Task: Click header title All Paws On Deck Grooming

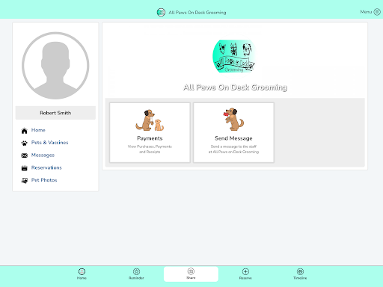Action: (x=197, y=13)
